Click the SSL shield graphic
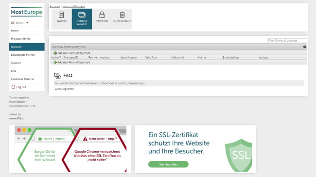 coord(239,155)
